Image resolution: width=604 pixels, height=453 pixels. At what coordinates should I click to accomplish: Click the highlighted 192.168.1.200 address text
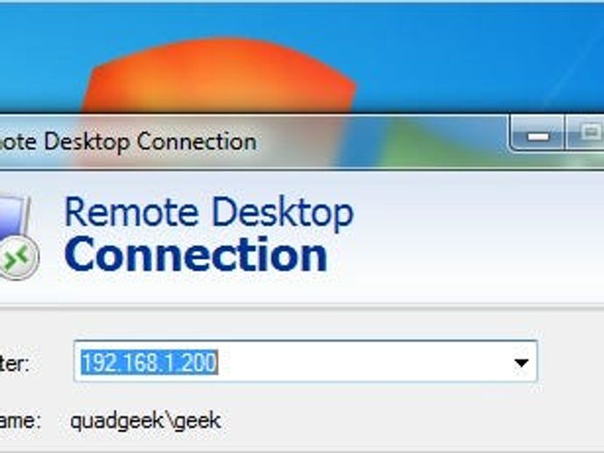150,362
